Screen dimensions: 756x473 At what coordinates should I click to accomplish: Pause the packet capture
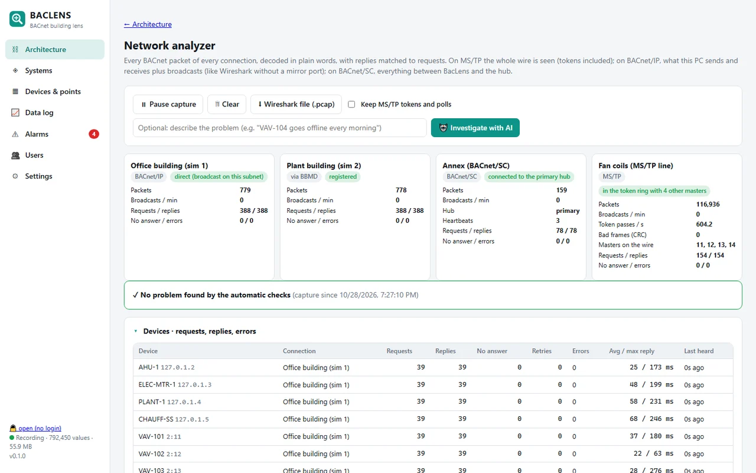point(168,104)
